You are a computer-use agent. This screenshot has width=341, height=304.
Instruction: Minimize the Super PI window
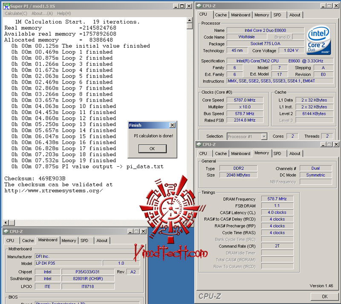(x=176, y=6)
